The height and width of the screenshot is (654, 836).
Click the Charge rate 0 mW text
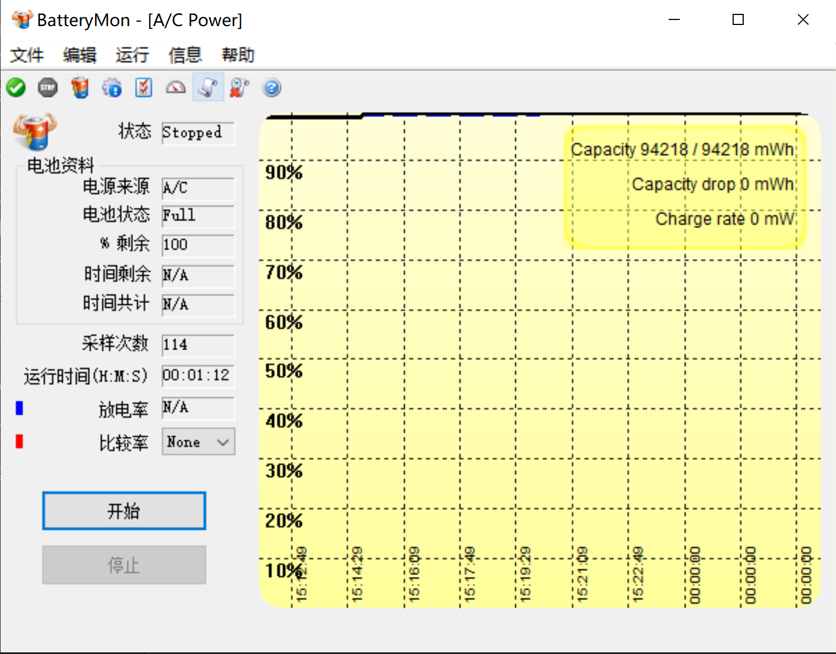click(x=725, y=219)
